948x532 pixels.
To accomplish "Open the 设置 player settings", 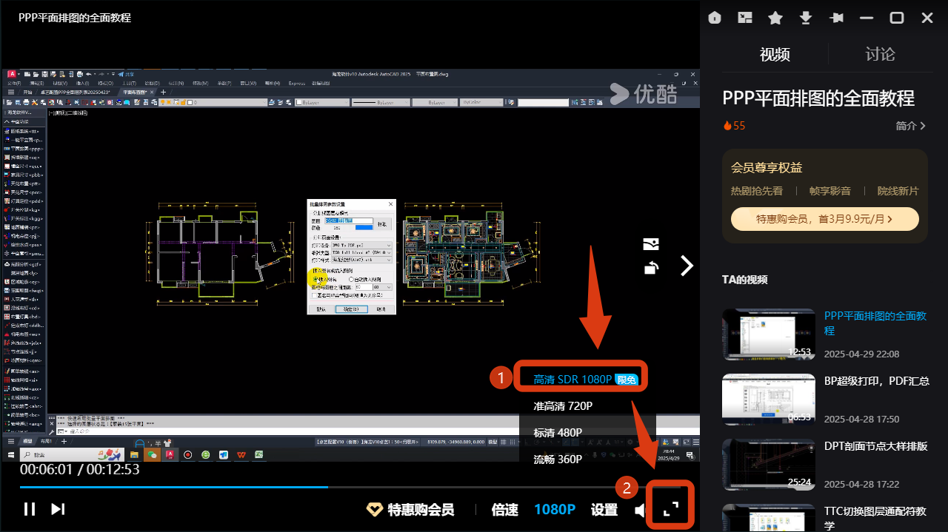I will pos(604,510).
